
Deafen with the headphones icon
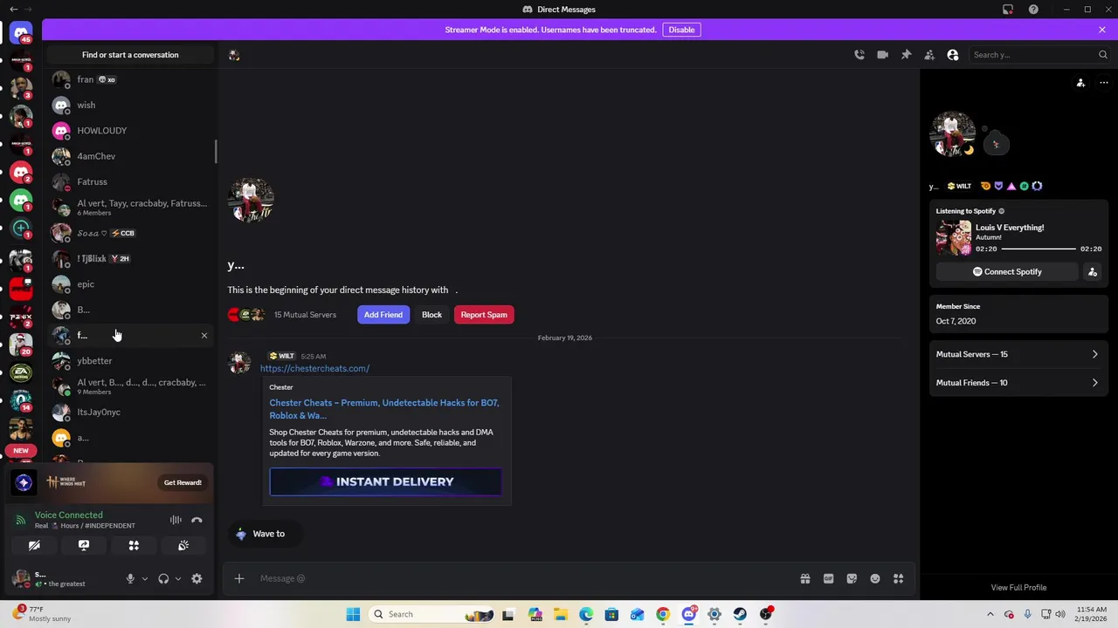pyautogui.click(x=163, y=578)
